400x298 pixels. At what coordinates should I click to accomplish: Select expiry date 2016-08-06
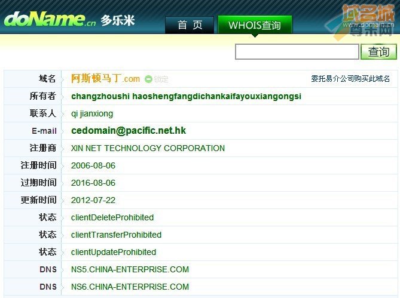[x=93, y=183]
